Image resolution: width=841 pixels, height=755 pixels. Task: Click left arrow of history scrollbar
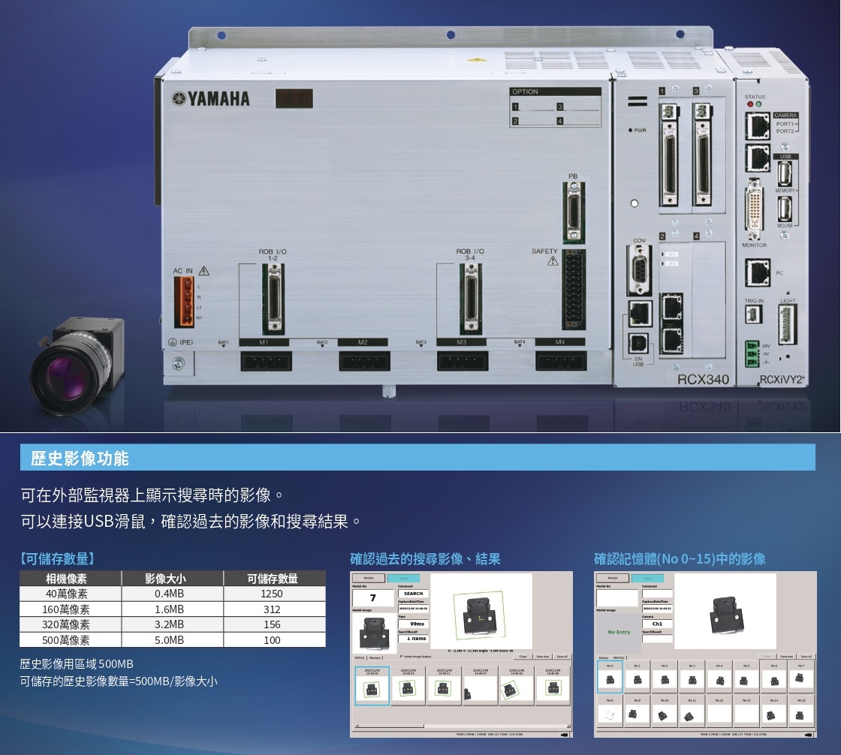(x=357, y=726)
